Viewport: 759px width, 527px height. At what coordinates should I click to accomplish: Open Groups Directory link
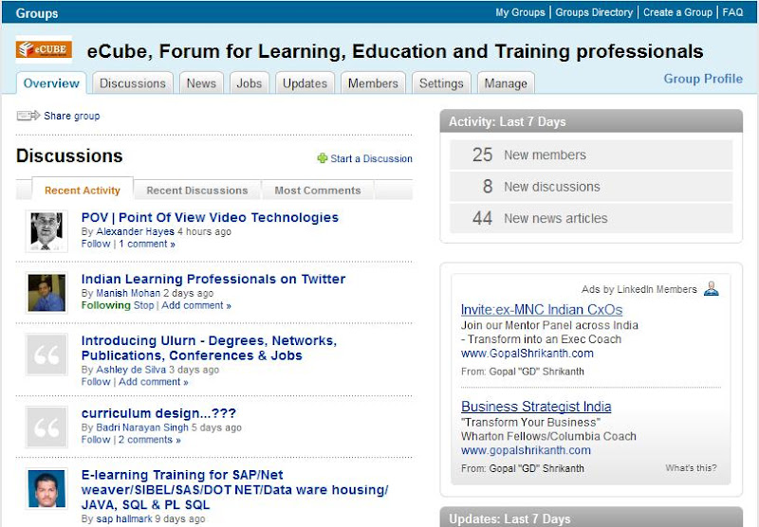(594, 12)
